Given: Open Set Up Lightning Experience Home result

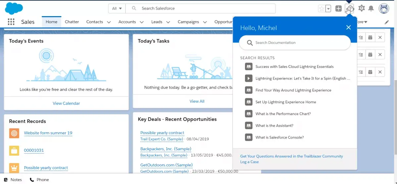Looking at the screenshot, I should pos(286,102).
